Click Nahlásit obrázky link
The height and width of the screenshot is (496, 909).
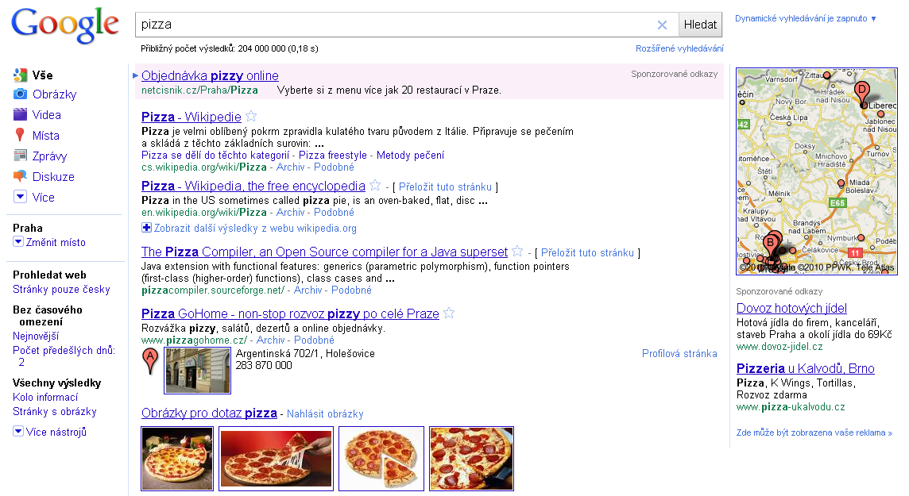pos(325,413)
